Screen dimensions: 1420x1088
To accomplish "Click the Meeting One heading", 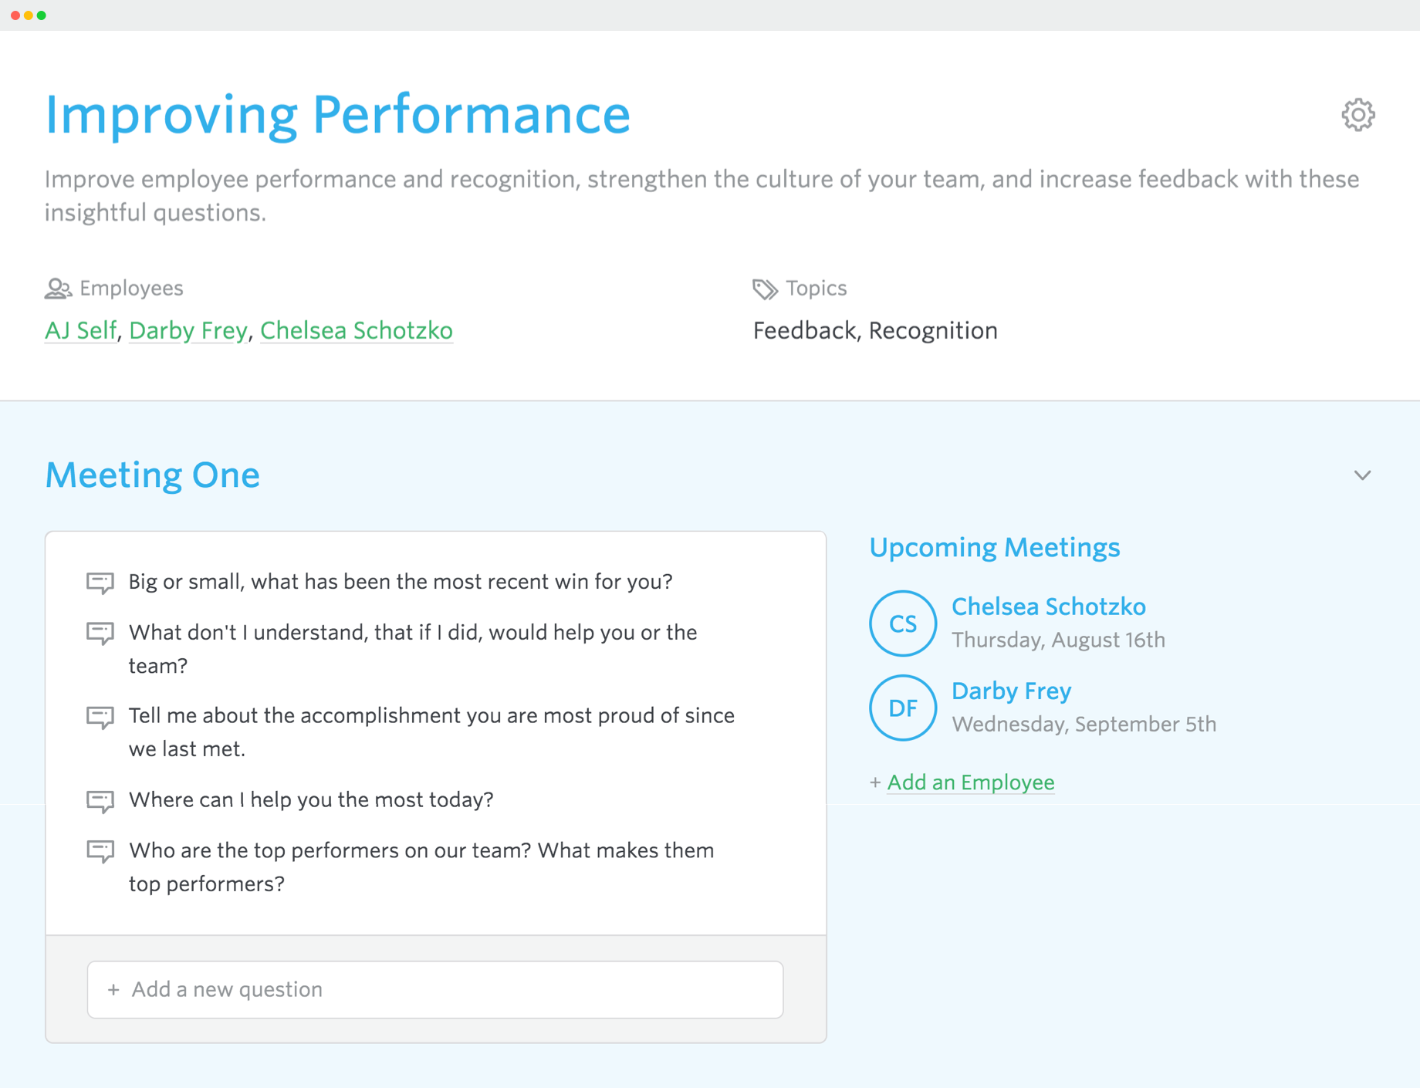I will pos(152,475).
